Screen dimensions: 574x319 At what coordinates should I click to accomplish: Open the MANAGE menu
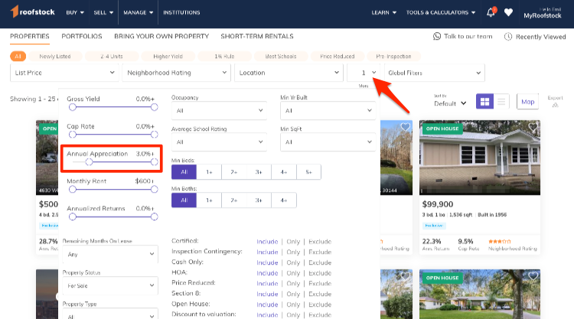(138, 12)
